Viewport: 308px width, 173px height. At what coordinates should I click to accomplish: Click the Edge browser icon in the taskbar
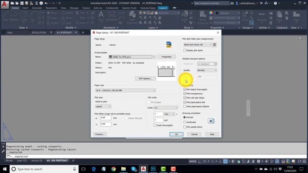click(94, 169)
